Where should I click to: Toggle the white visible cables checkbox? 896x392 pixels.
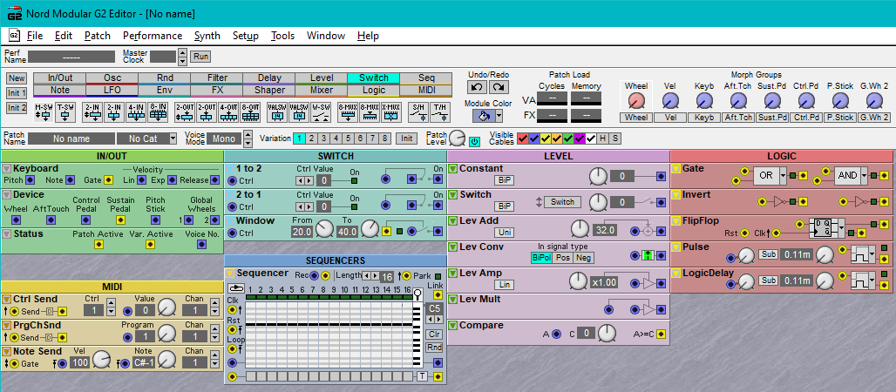[591, 139]
